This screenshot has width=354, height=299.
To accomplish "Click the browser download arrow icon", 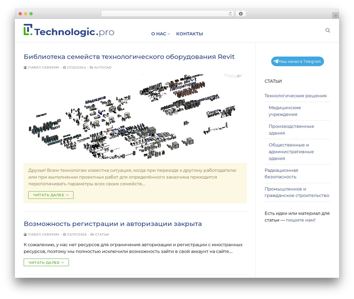I will pyautogui.click(x=241, y=14).
